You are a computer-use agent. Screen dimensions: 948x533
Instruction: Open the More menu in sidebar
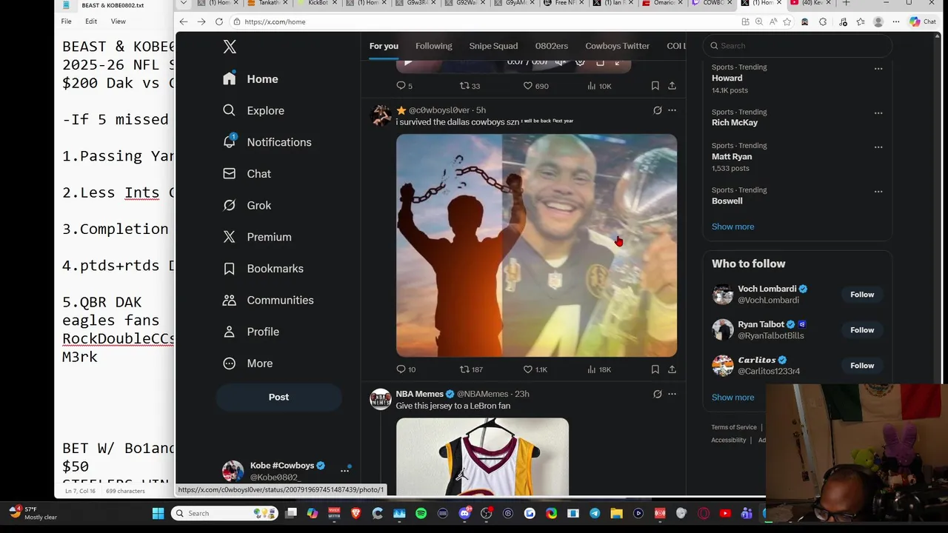pyautogui.click(x=248, y=363)
